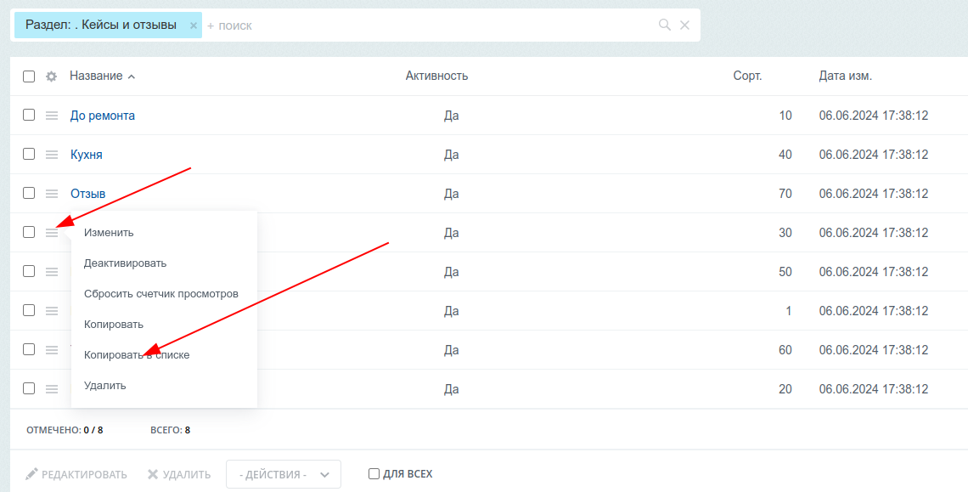Click the pencil Редактировать button
This screenshot has height=492, width=968.
pos(76,475)
